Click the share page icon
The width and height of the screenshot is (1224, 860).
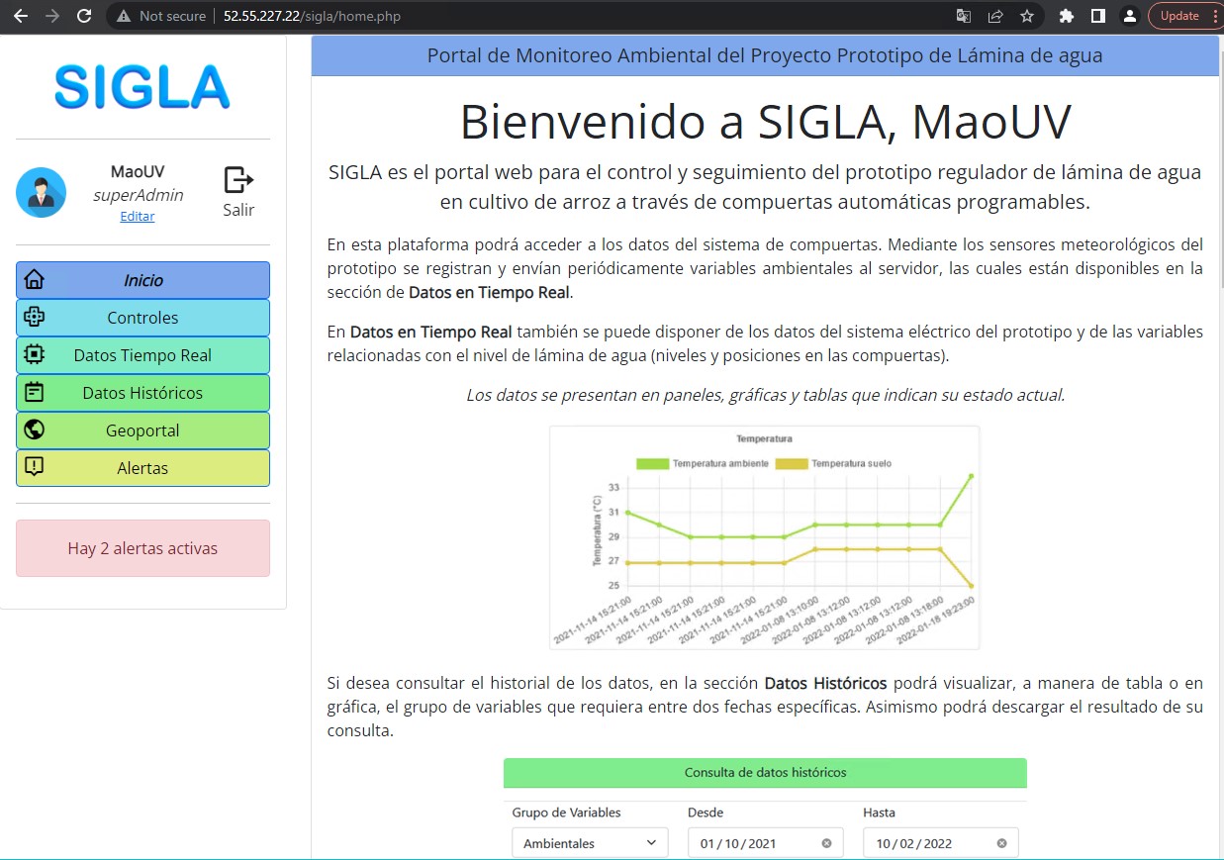[995, 16]
